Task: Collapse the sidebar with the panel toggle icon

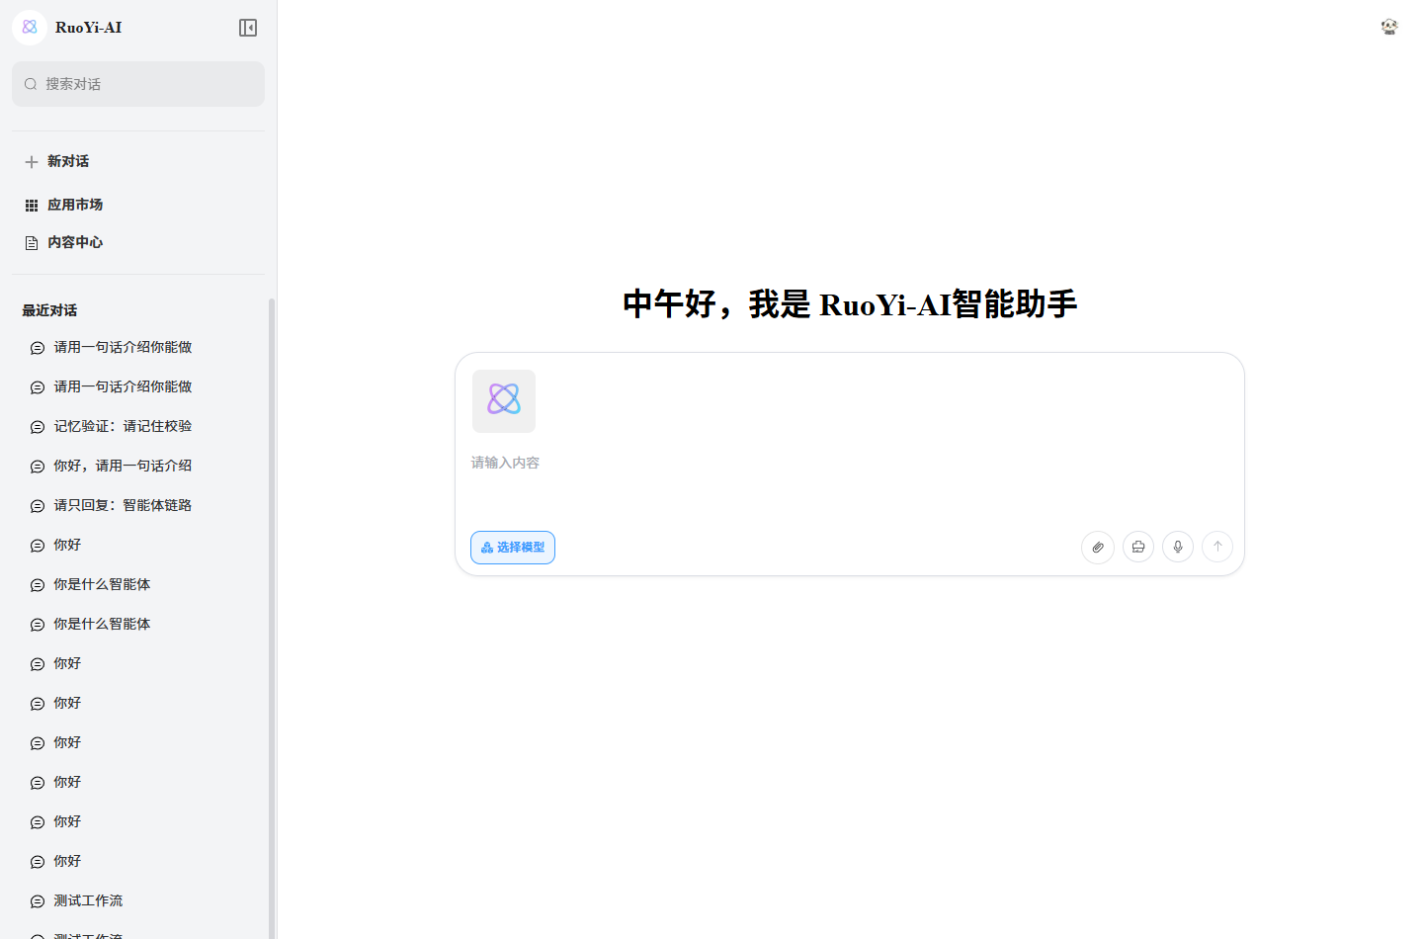Action: 248,28
